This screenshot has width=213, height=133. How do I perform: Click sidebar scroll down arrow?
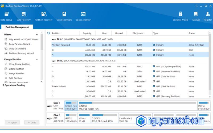pyautogui.click(x=42, y=81)
